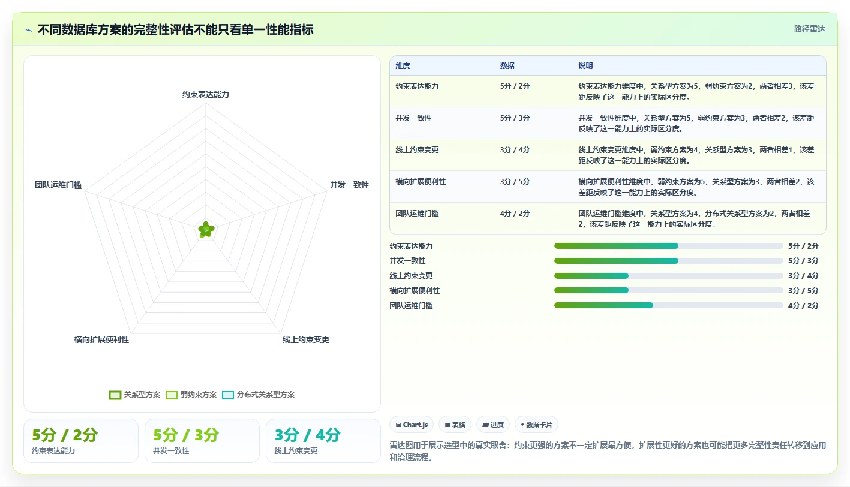The width and height of the screenshot is (850, 487).
Task: Click the 并发一致性 row description text
Action: tap(696, 123)
